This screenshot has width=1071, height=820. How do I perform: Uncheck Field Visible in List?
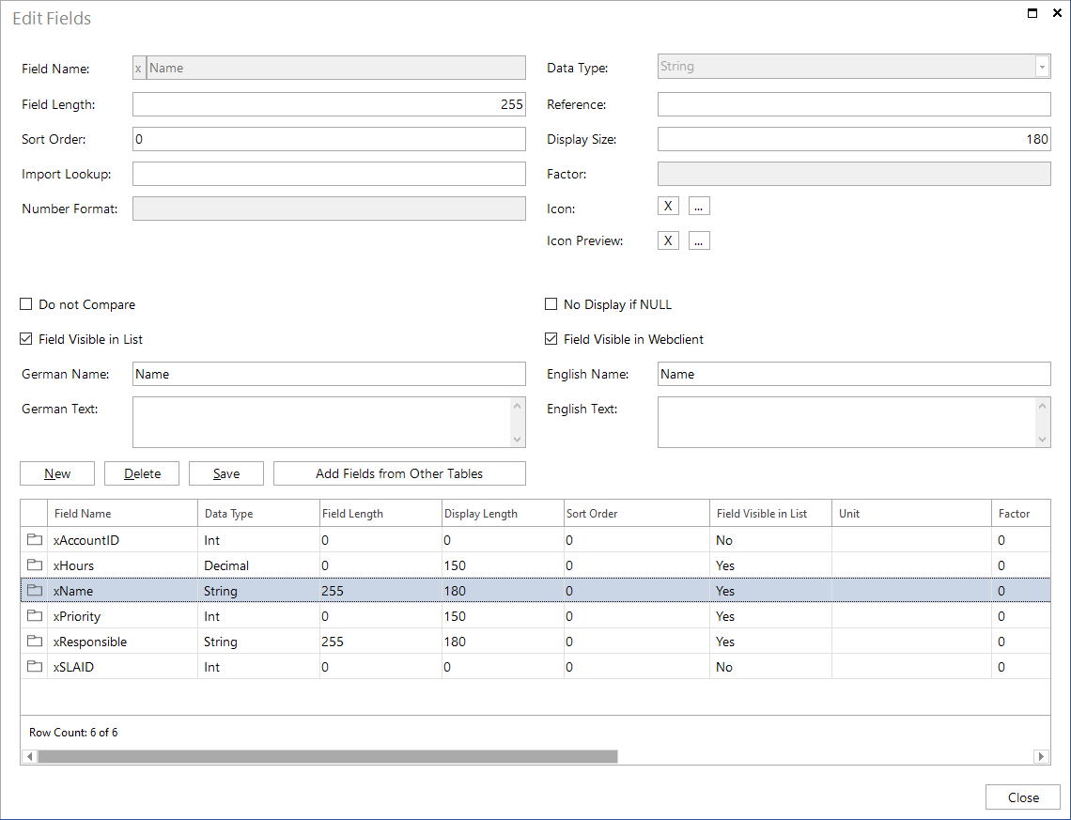pos(25,339)
